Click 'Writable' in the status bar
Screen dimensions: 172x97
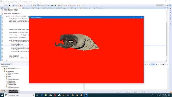point(117,92)
